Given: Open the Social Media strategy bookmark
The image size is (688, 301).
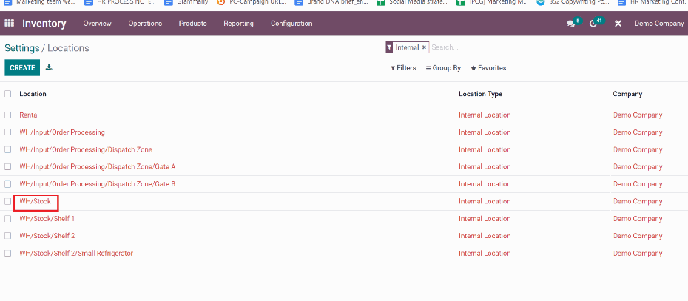Looking at the screenshot, I should (413, 2).
